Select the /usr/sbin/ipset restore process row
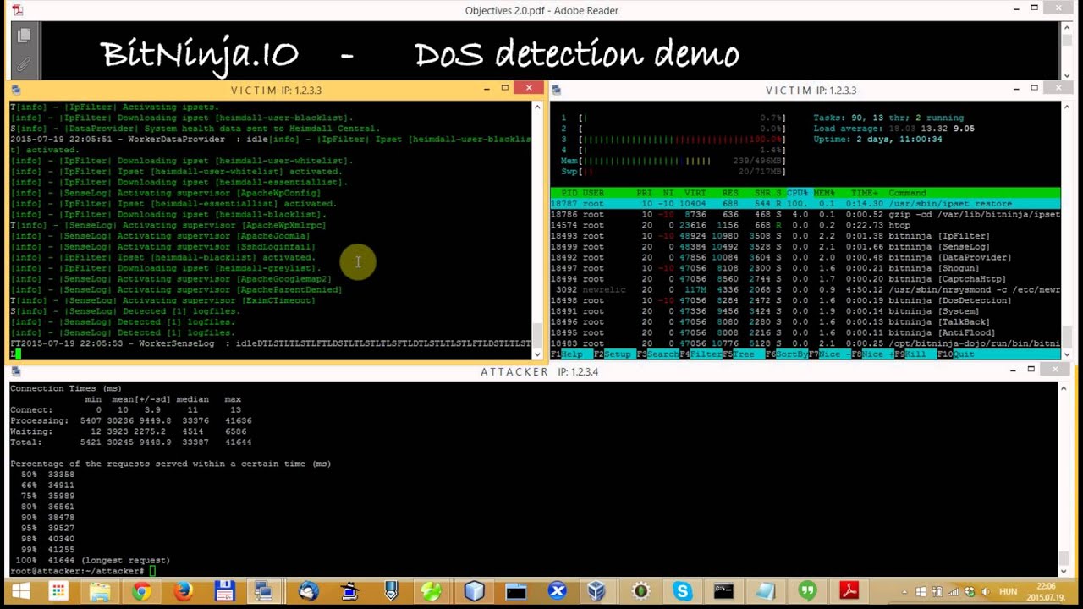This screenshot has width=1083, height=609. pos(805,204)
